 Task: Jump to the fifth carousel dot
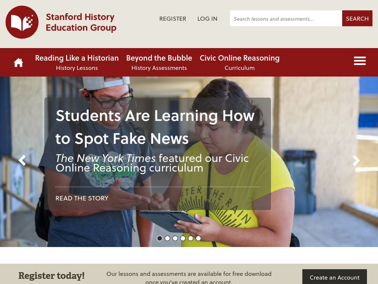190,239
